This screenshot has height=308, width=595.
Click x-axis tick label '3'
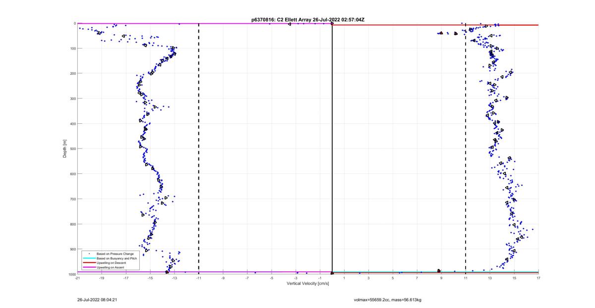click(369, 278)
